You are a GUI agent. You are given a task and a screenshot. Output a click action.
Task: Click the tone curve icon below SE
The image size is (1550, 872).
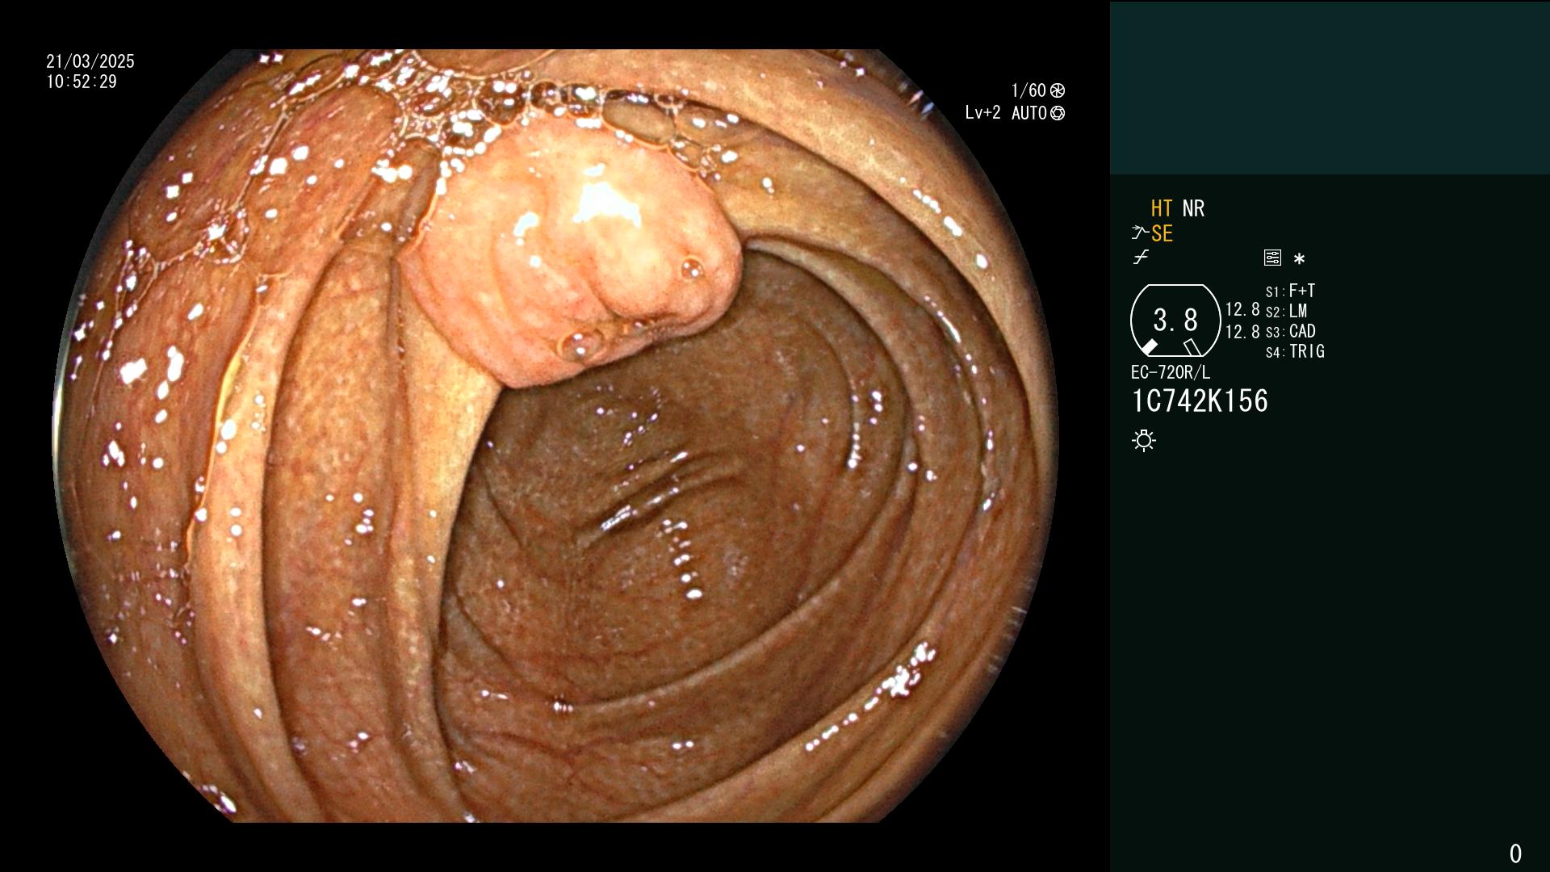click(x=1141, y=258)
